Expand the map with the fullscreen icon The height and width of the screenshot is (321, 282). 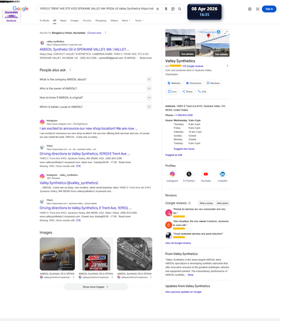click(226, 32)
